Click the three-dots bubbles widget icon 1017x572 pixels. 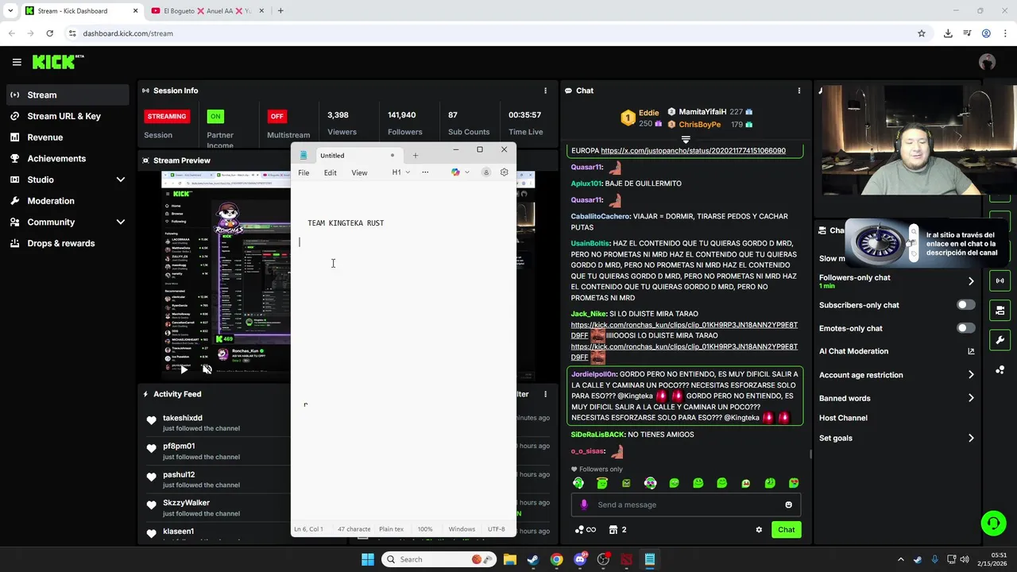point(1000,369)
